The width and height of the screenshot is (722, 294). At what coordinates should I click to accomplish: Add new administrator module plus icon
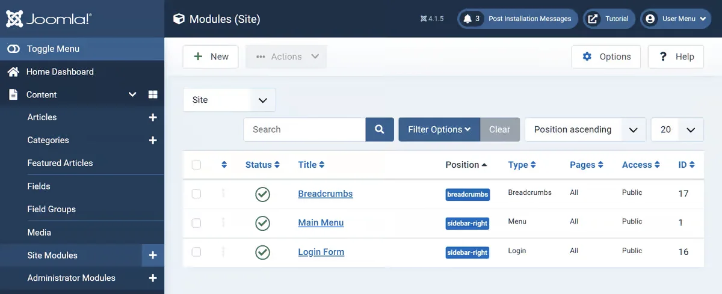point(153,278)
